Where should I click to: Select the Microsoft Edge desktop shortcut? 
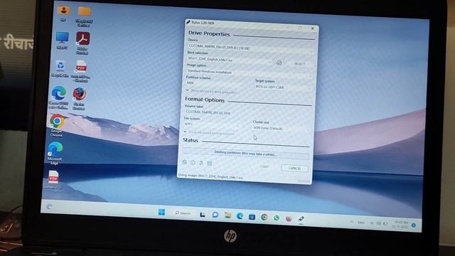[55, 153]
